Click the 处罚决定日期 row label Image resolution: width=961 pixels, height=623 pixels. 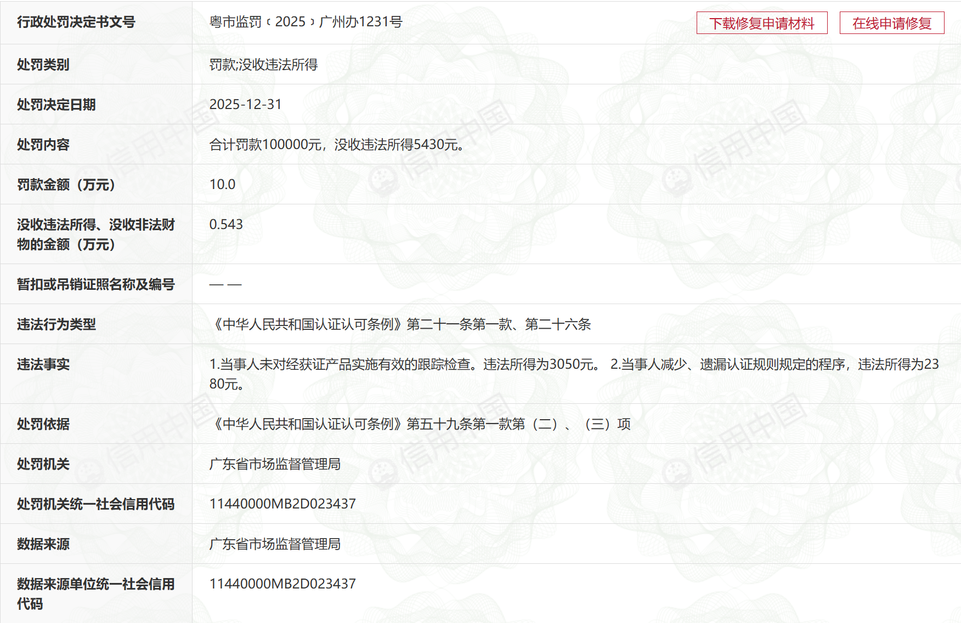point(56,105)
